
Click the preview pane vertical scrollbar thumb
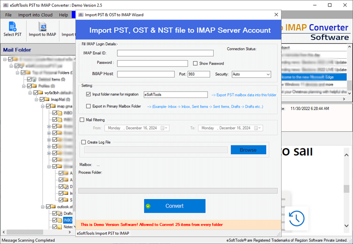346,189
